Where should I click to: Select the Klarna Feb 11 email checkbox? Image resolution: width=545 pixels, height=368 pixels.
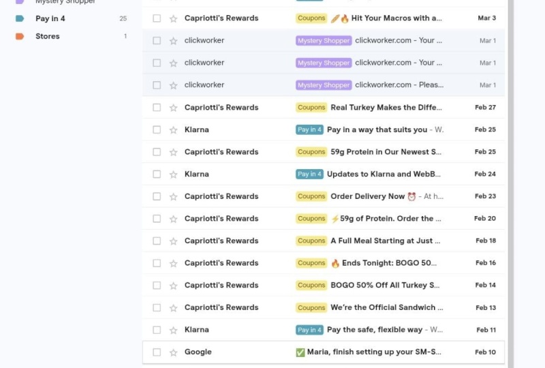point(157,330)
